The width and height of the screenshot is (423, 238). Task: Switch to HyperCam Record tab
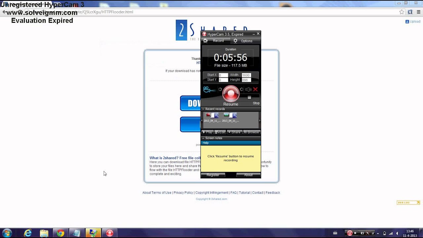tap(215, 41)
